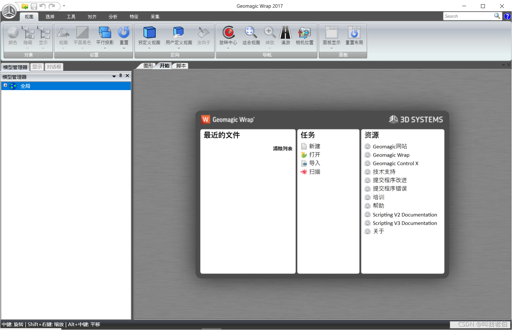Open the 对齐 ribbon tab

point(92,17)
